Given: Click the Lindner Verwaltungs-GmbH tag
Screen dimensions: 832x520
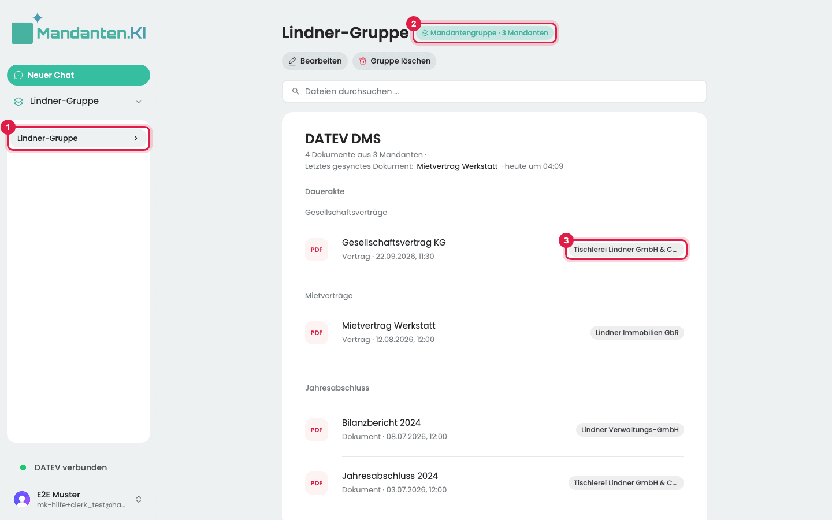Looking at the screenshot, I should click(630, 430).
